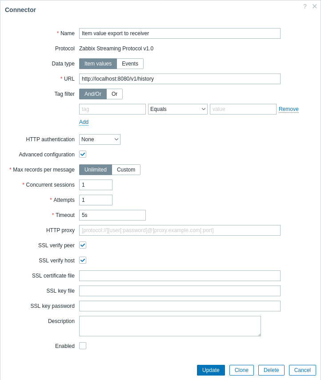The width and height of the screenshot is (321, 380).
Task: Toggle the SSL verify host checkbox
Action: (x=83, y=260)
